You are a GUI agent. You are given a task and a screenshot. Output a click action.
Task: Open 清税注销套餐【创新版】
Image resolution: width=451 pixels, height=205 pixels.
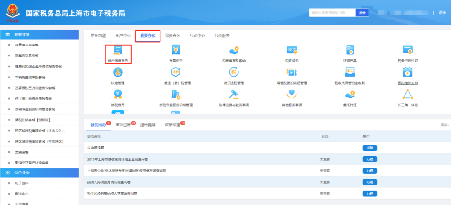[33, 120]
